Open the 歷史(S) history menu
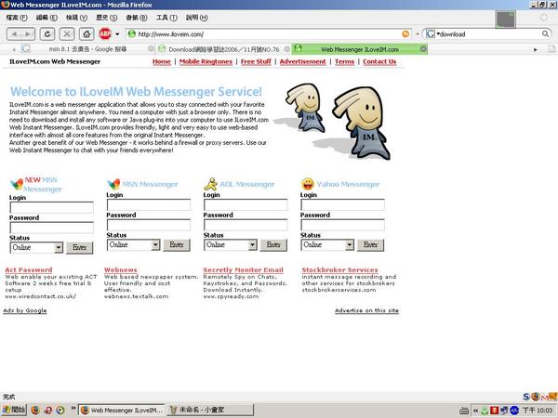The height and width of the screenshot is (418, 558). point(106,18)
